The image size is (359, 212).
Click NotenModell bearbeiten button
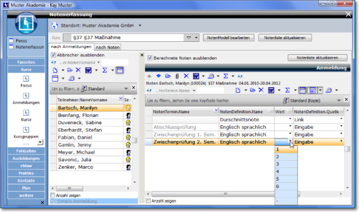(228, 38)
